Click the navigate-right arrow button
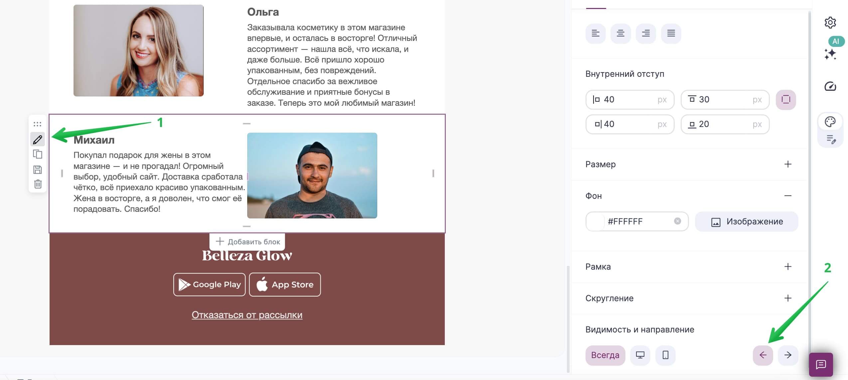This screenshot has width=848, height=380. coord(787,355)
